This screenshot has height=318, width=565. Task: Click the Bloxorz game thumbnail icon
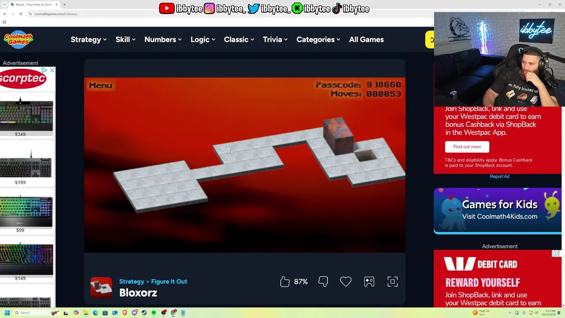pos(101,287)
